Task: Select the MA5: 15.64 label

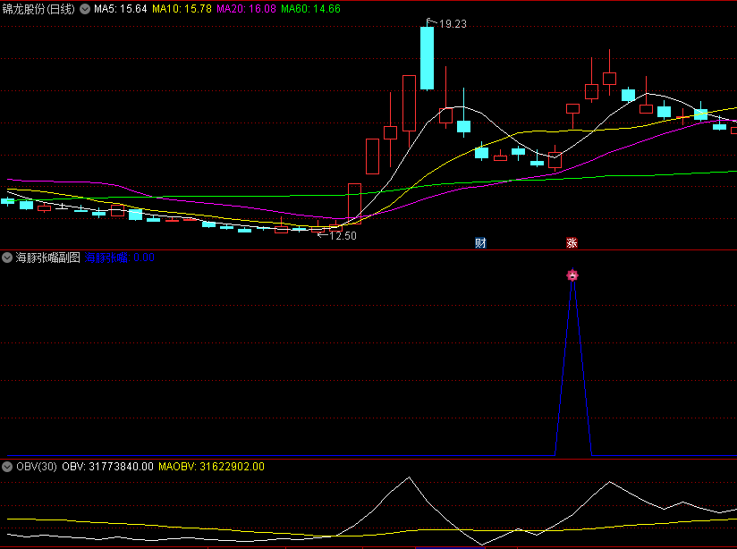Action: (121, 9)
